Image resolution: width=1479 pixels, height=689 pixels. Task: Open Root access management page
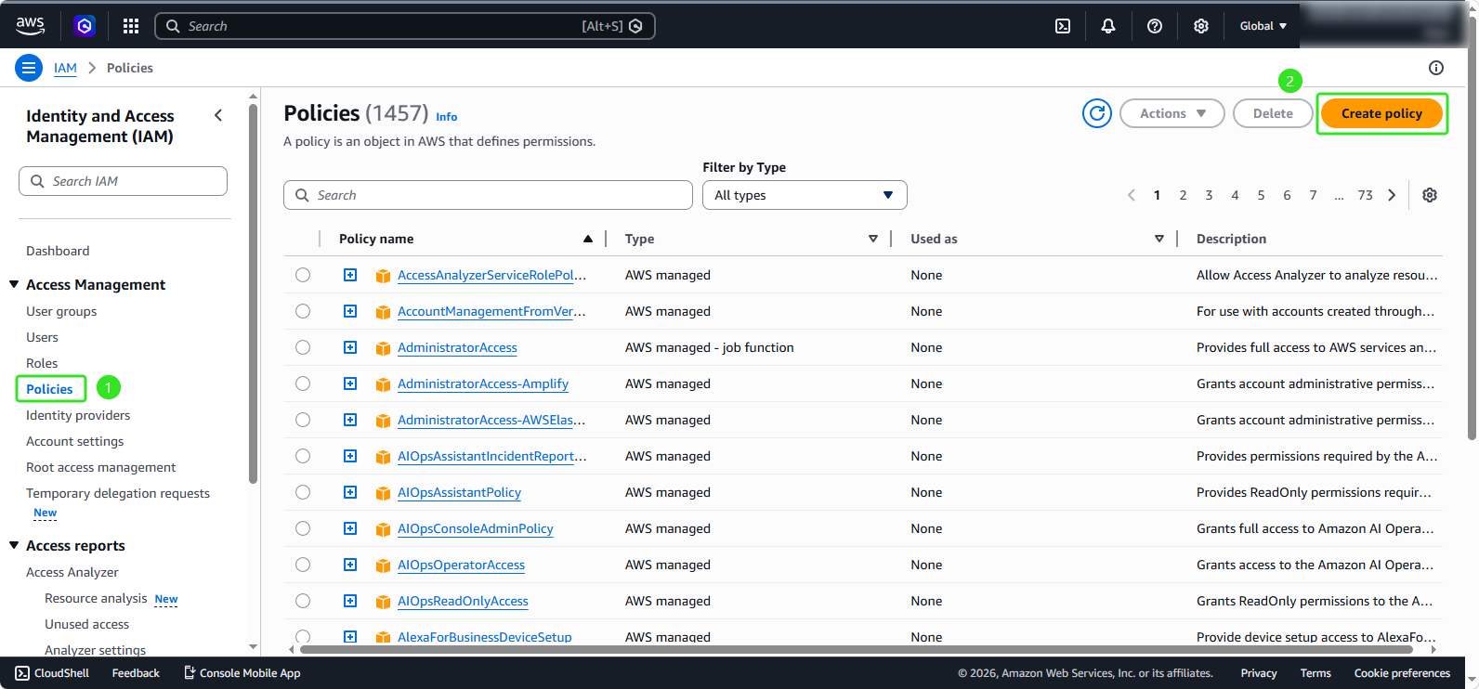tap(100, 467)
